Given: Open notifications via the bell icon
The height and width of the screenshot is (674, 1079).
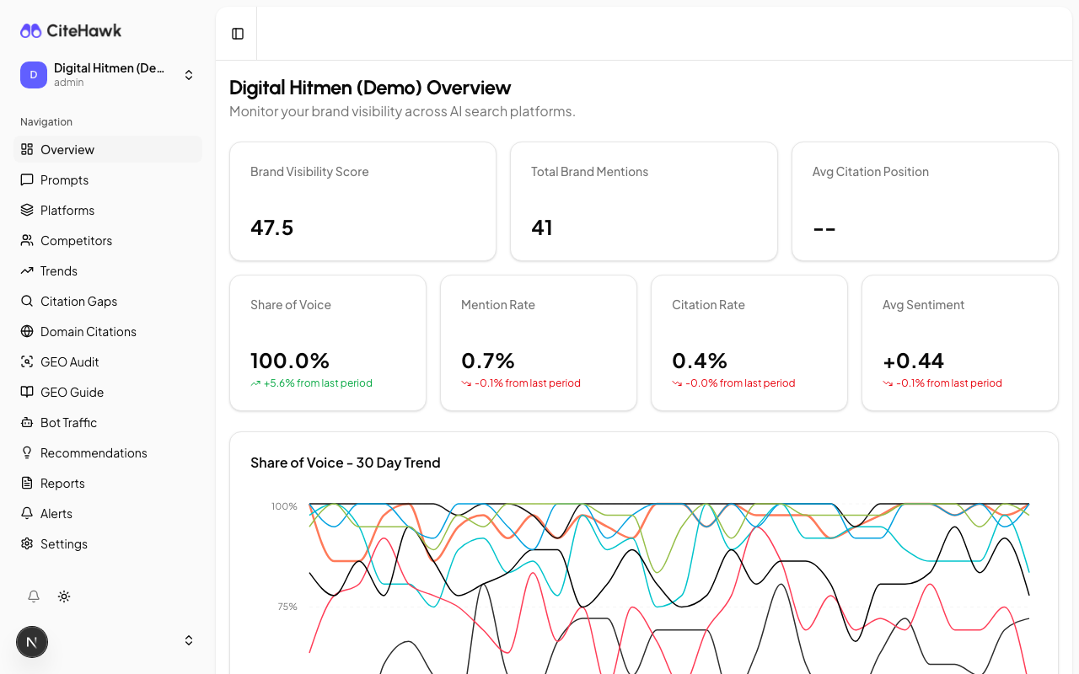Looking at the screenshot, I should coord(33,596).
